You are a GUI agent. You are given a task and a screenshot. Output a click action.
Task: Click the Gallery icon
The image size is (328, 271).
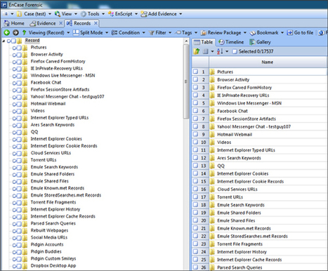pos(252,42)
